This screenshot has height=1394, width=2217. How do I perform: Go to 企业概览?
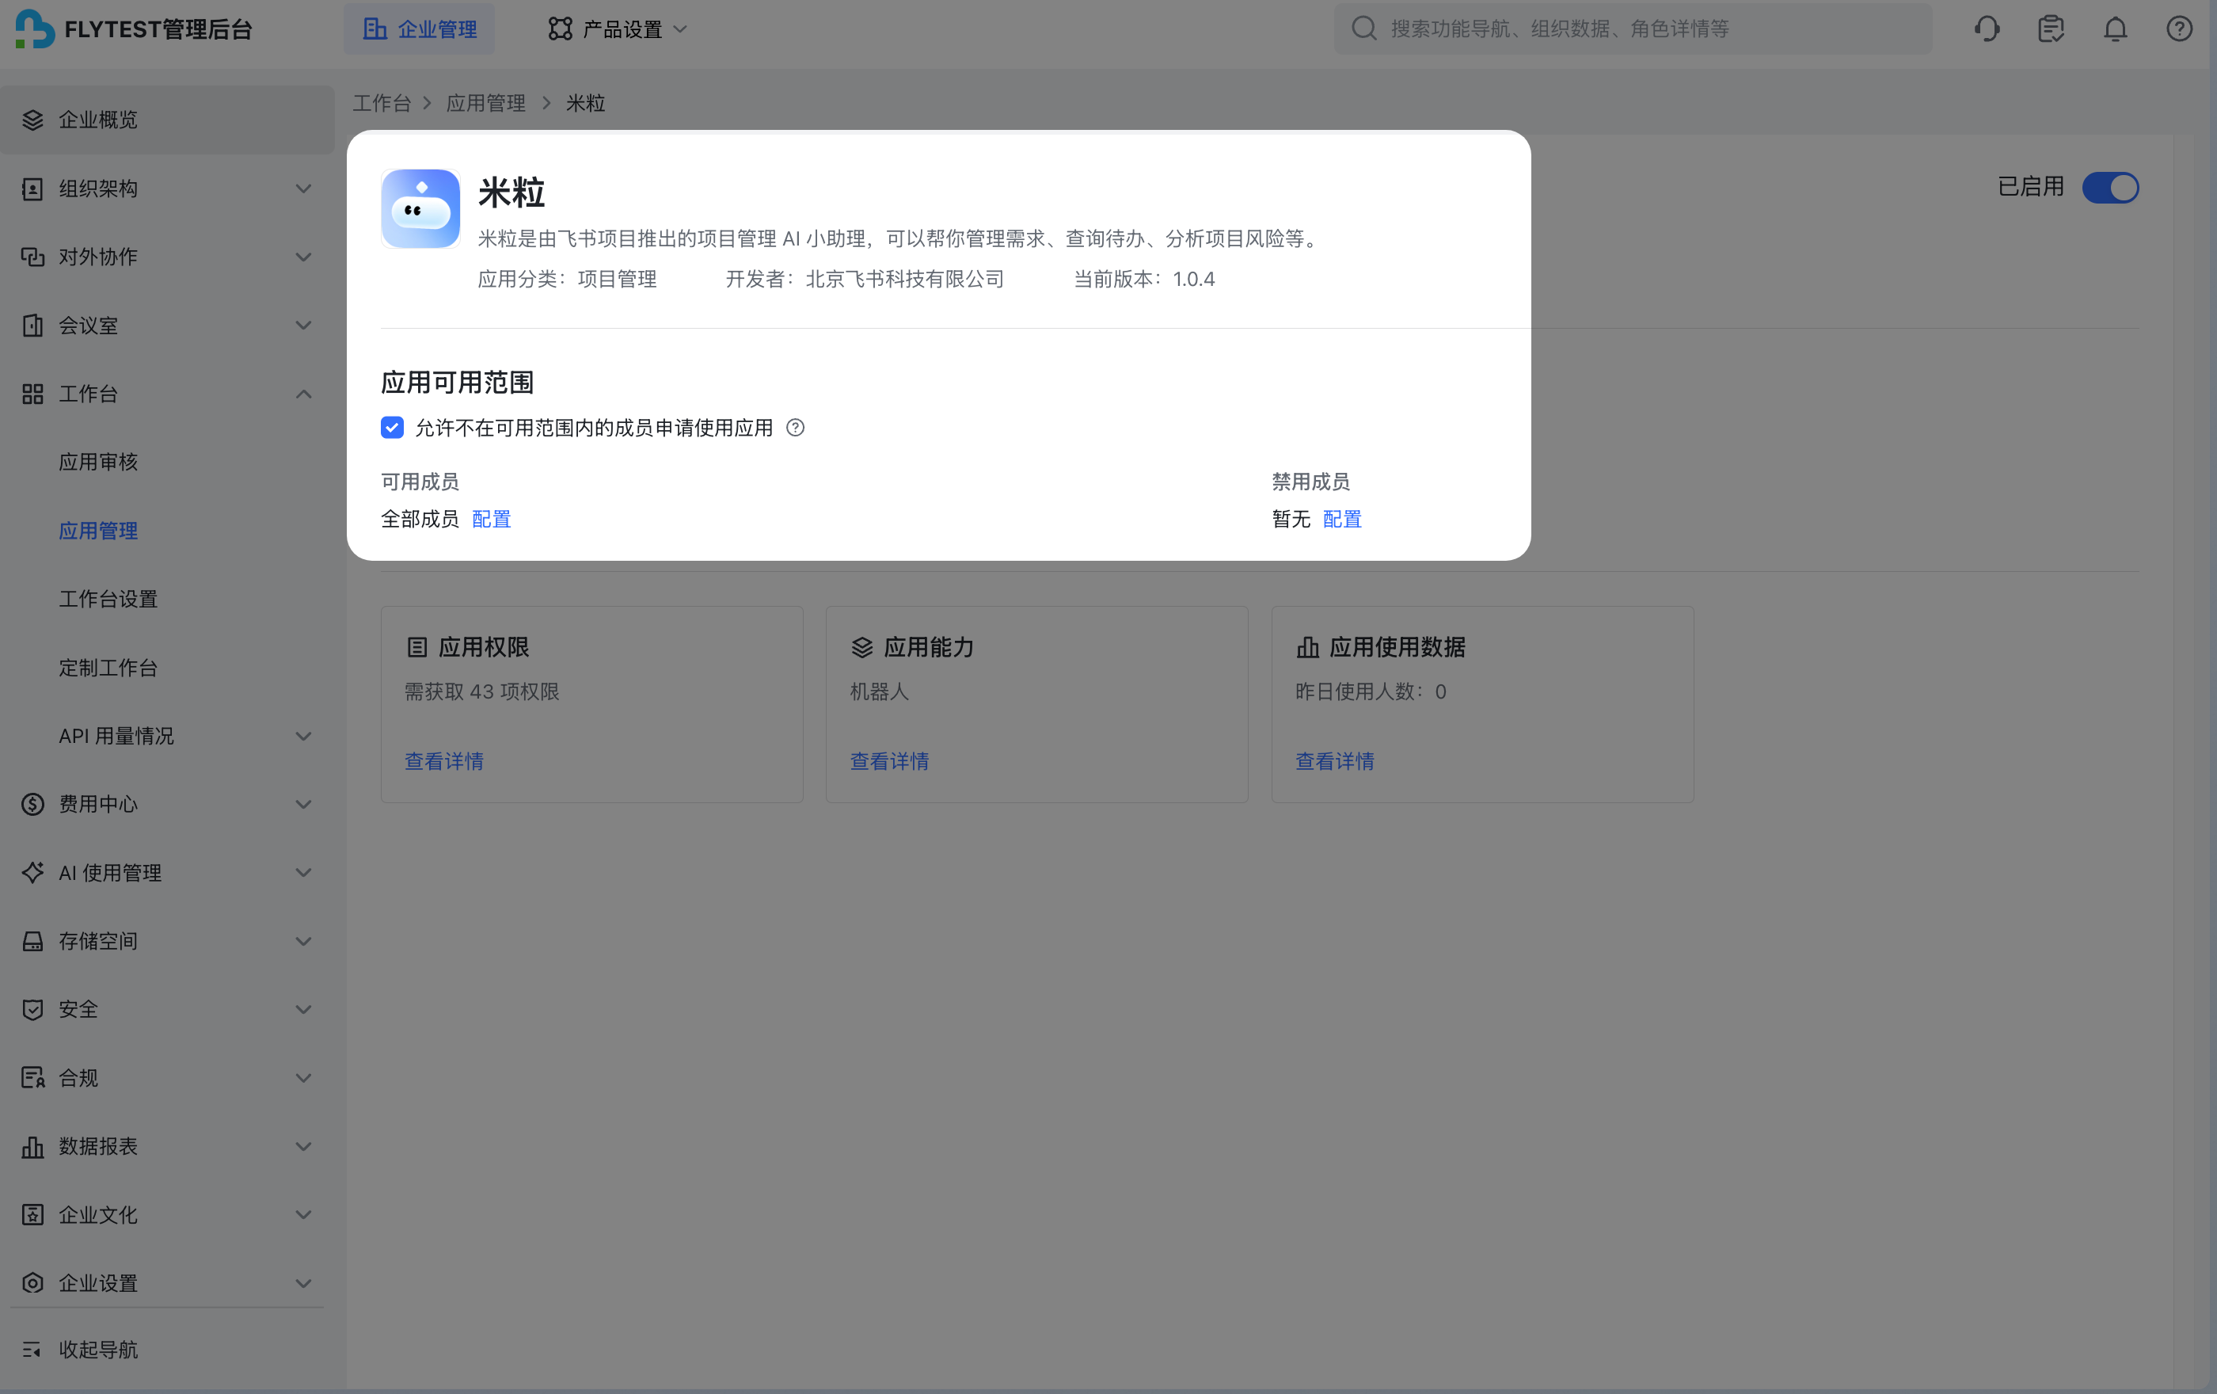pyautogui.click(x=168, y=120)
